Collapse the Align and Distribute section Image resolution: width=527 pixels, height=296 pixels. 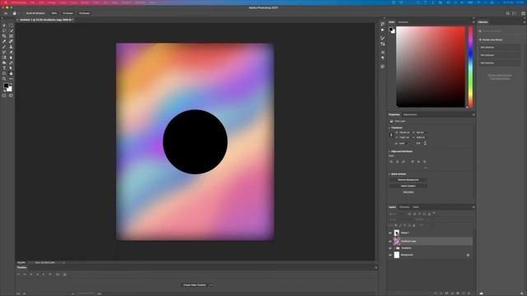tap(389, 151)
